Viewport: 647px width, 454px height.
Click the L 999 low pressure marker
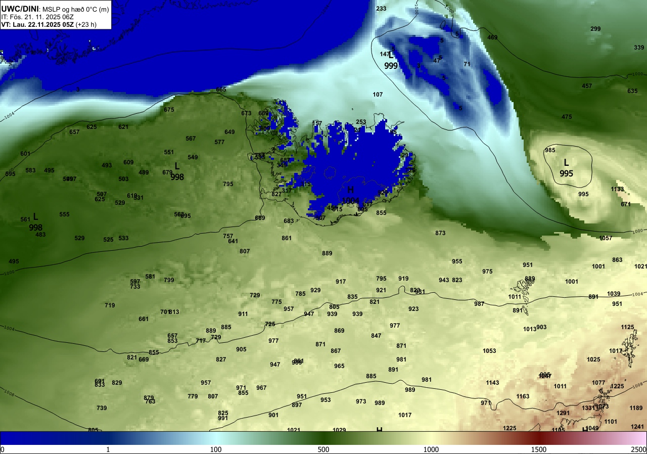pos(391,60)
